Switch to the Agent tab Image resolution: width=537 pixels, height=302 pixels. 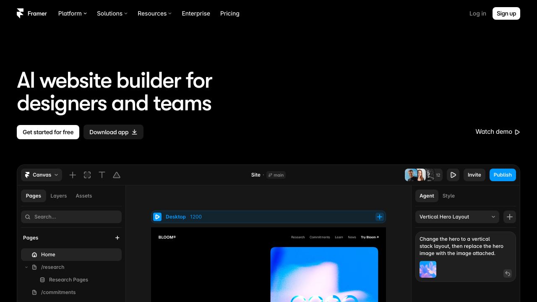coord(427,196)
